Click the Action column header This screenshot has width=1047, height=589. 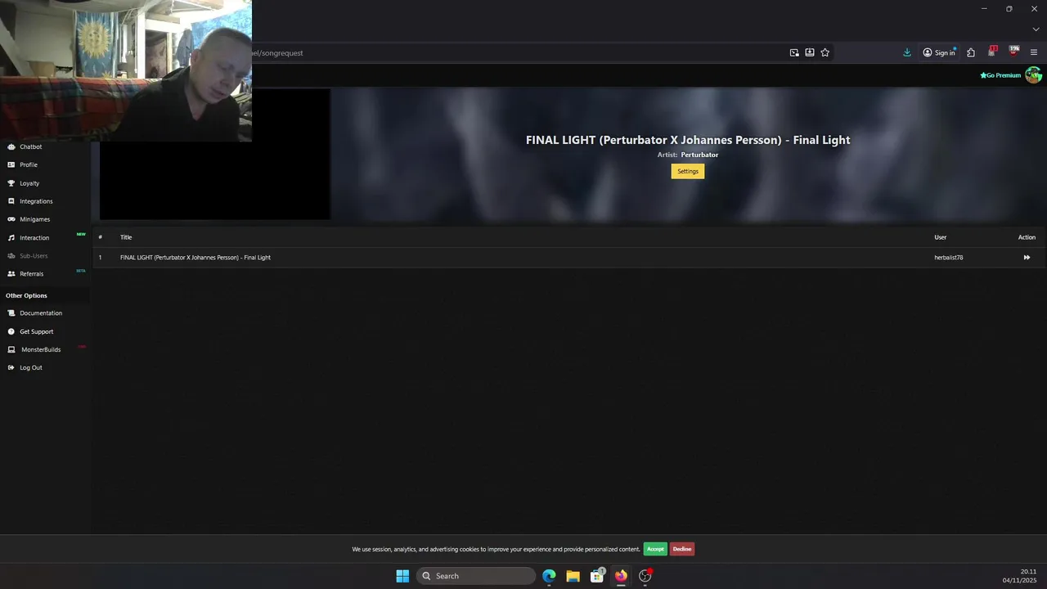(x=1027, y=237)
